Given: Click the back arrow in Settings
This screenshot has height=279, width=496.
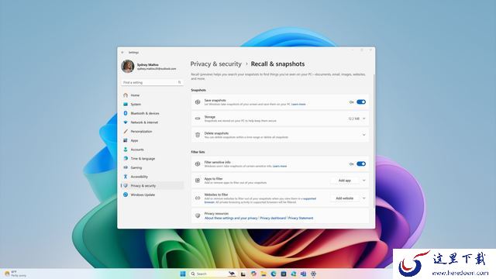Looking at the screenshot, I should click(122, 53).
